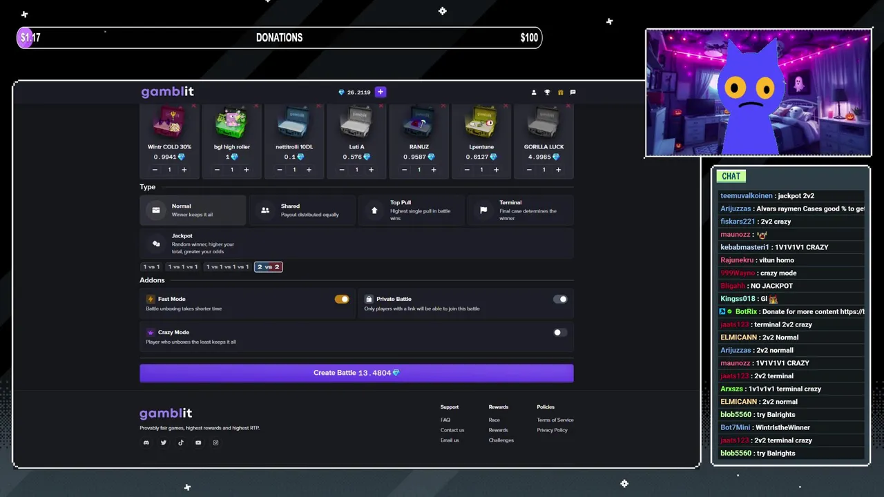Enable the Crazy Mode switch
This screenshot has width=884, height=497.
click(x=560, y=332)
